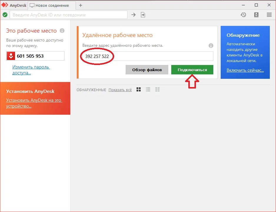The width and height of the screenshot is (276, 212).
Task: Minimize the AnyDesk window
Action: point(243,5)
